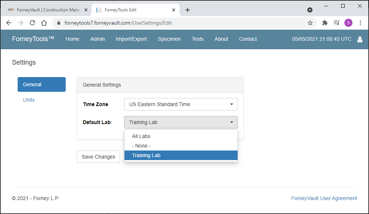Viewport: 369px width, 214px height.
Task: Open the ForneyVault User Agreement link
Action: pyautogui.click(x=324, y=198)
